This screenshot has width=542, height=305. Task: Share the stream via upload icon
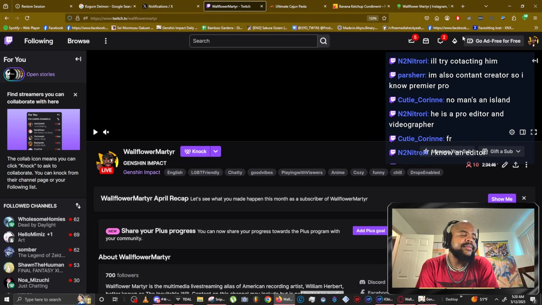(516, 165)
